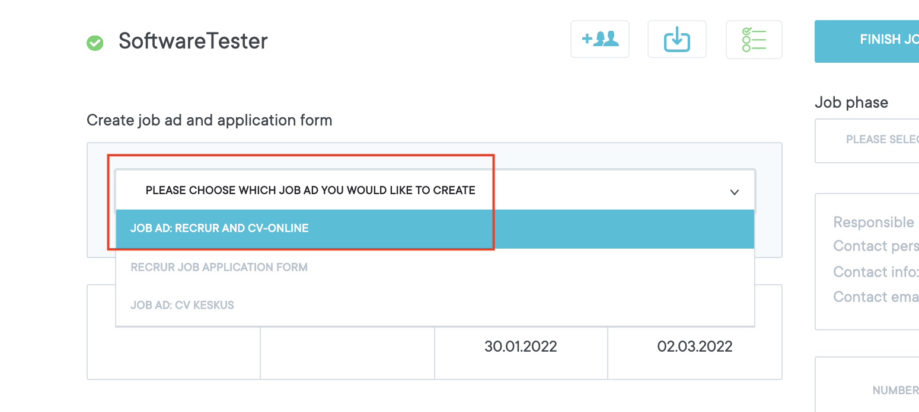Screen dimensions: 919x412
Task: Click the Contact info row
Action: 876,272
